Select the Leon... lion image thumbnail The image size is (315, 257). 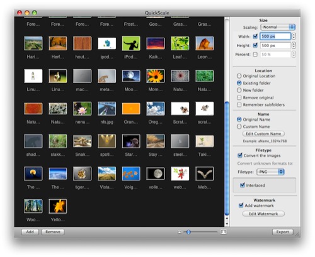tap(205, 43)
